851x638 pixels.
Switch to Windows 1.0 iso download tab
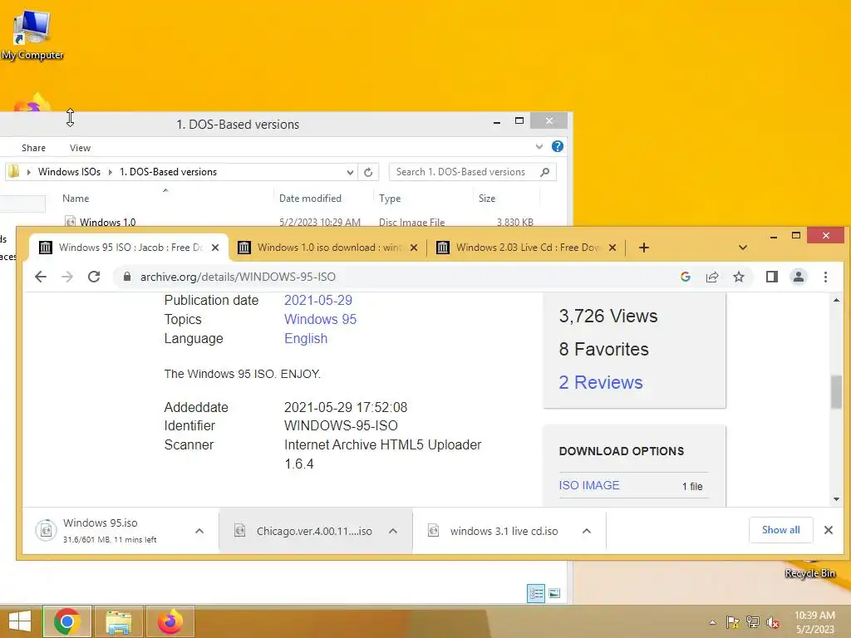click(x=327, y=248)
